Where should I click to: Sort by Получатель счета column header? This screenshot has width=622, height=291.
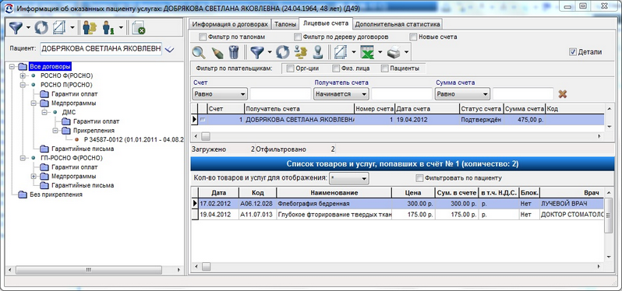299,109
